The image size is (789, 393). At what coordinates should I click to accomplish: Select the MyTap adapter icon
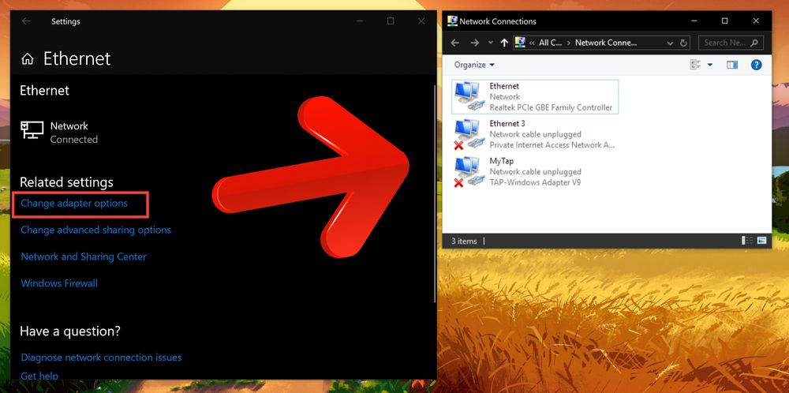pos(468,171)
